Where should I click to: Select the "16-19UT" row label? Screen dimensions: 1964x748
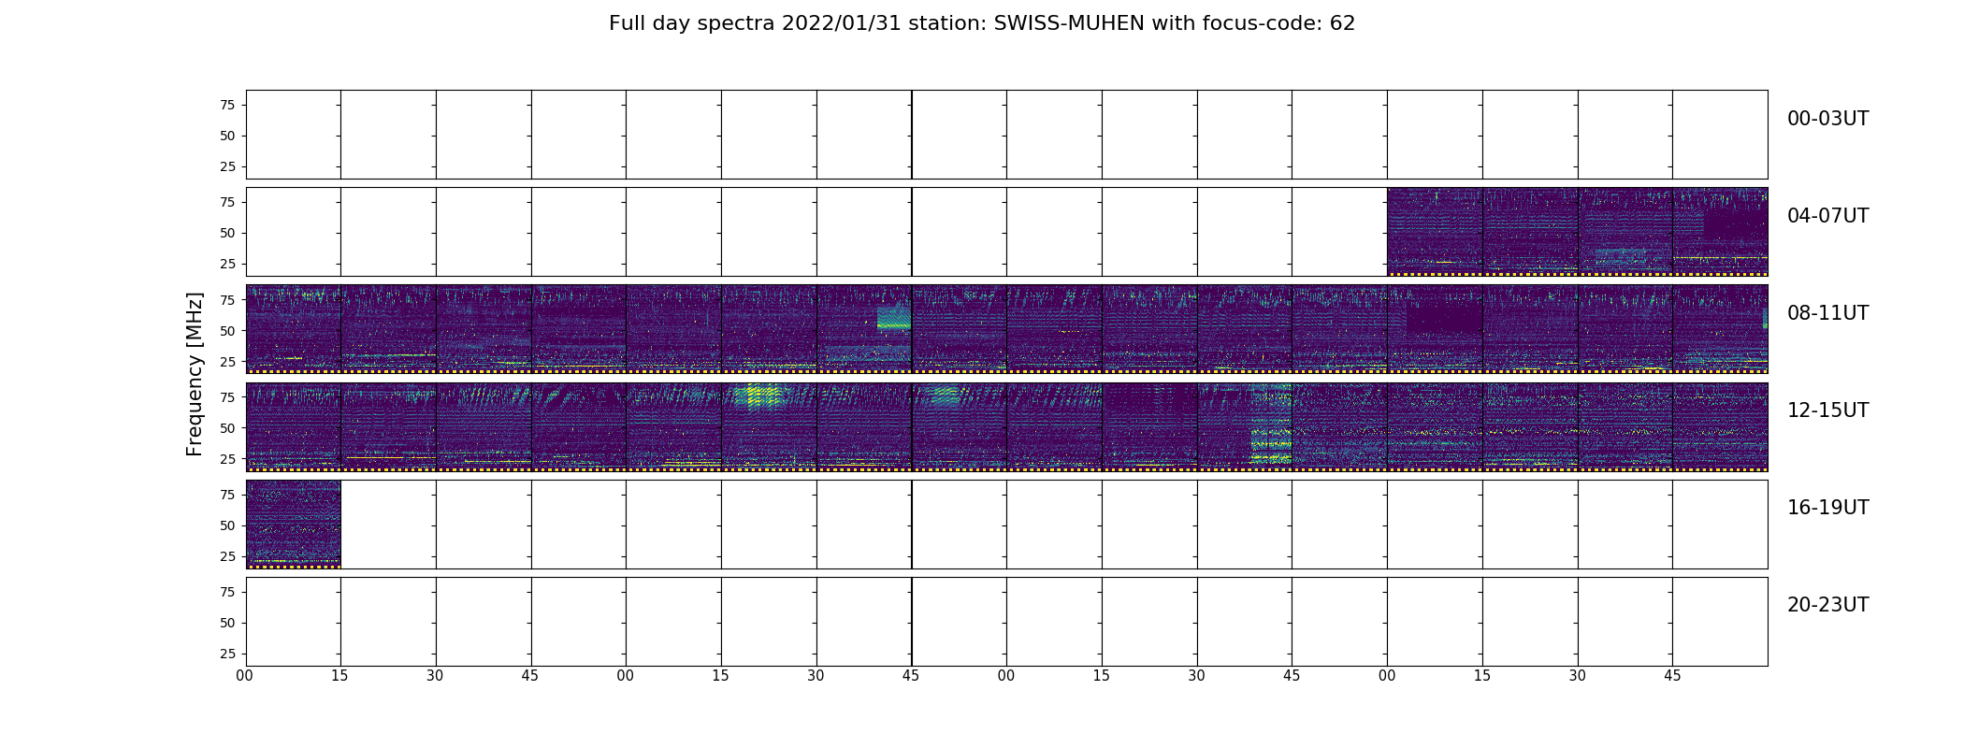(1827, 508)
